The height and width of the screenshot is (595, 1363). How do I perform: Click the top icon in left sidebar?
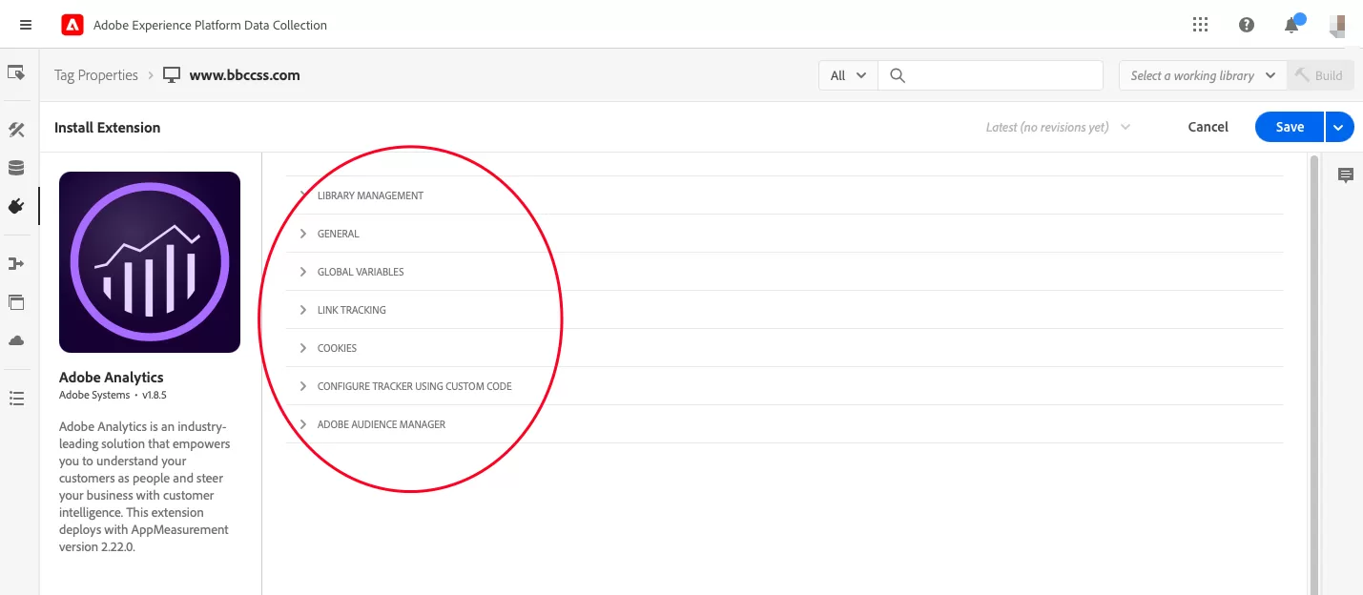click(16, 72)
